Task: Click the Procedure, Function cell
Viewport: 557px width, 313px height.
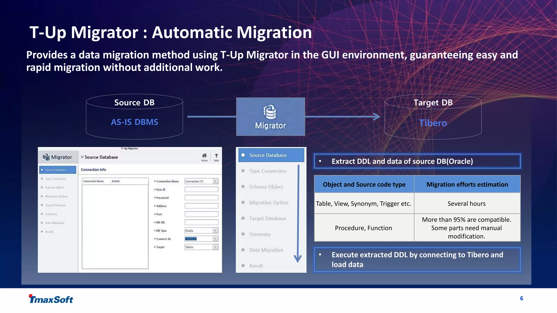Action: 364,228
